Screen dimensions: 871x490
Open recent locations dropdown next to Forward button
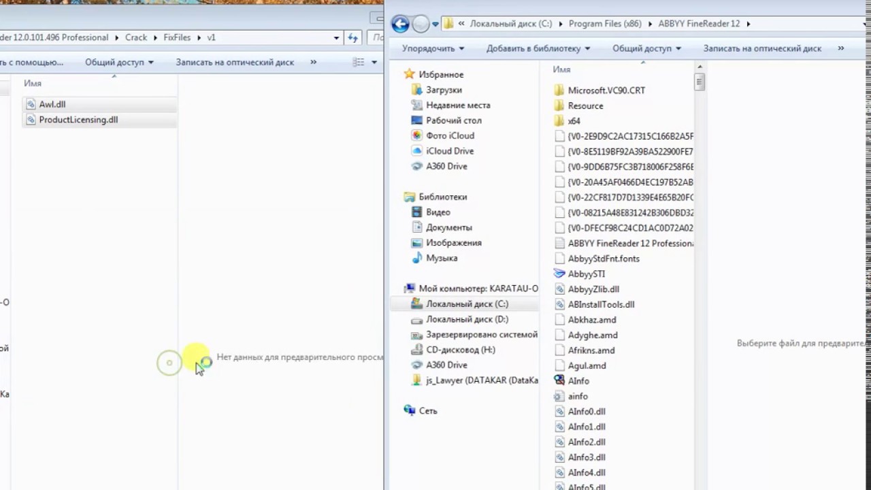pos(435,25)
